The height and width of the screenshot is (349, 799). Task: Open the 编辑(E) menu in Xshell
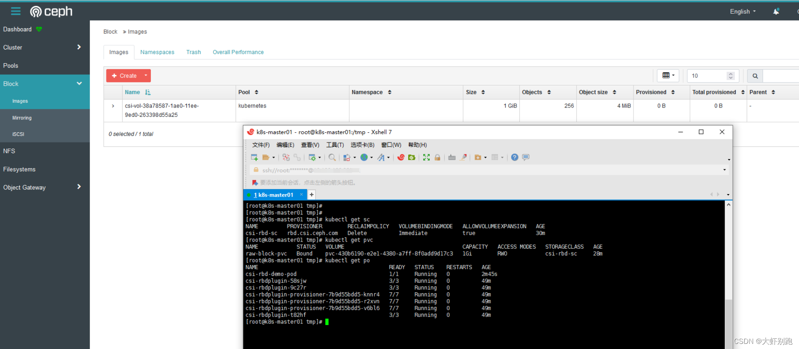click(285, 145)
